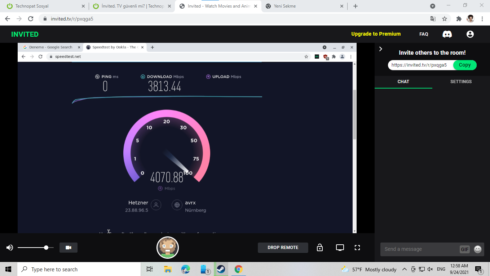This screenshot has width=490, height=276.
Task: Open the GIF picker in chat
Action: point(465,249)
